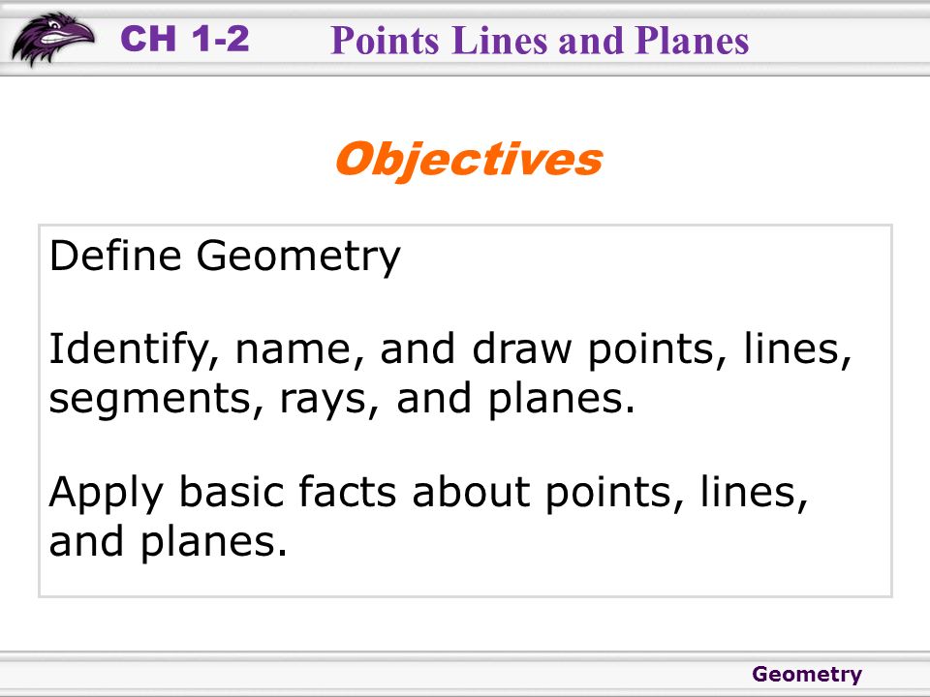Viewport: 930px width, 697px height.
Task: Click the Points Lines and Planes title
Action: coord(540,41)
